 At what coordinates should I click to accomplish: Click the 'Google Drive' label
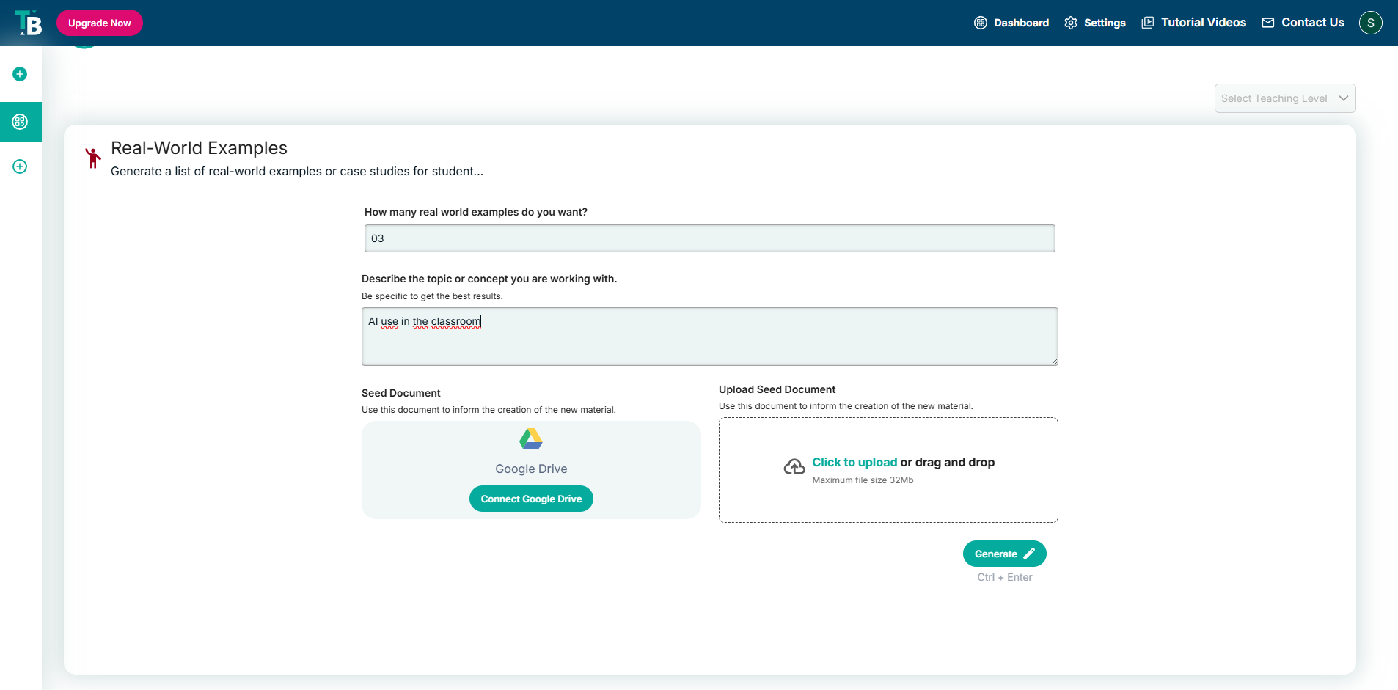(x=531, y=469)
